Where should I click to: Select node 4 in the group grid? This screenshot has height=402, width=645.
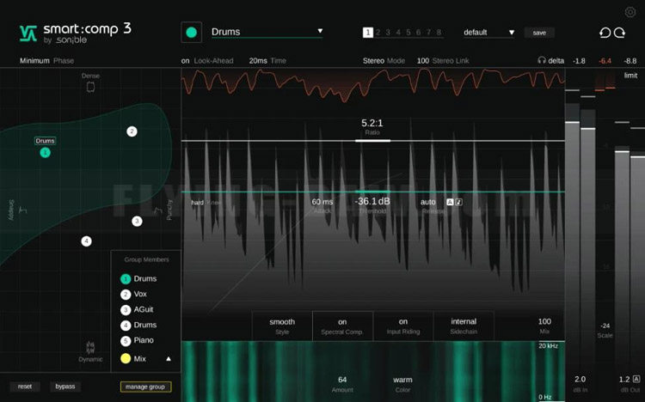(86, 241)
